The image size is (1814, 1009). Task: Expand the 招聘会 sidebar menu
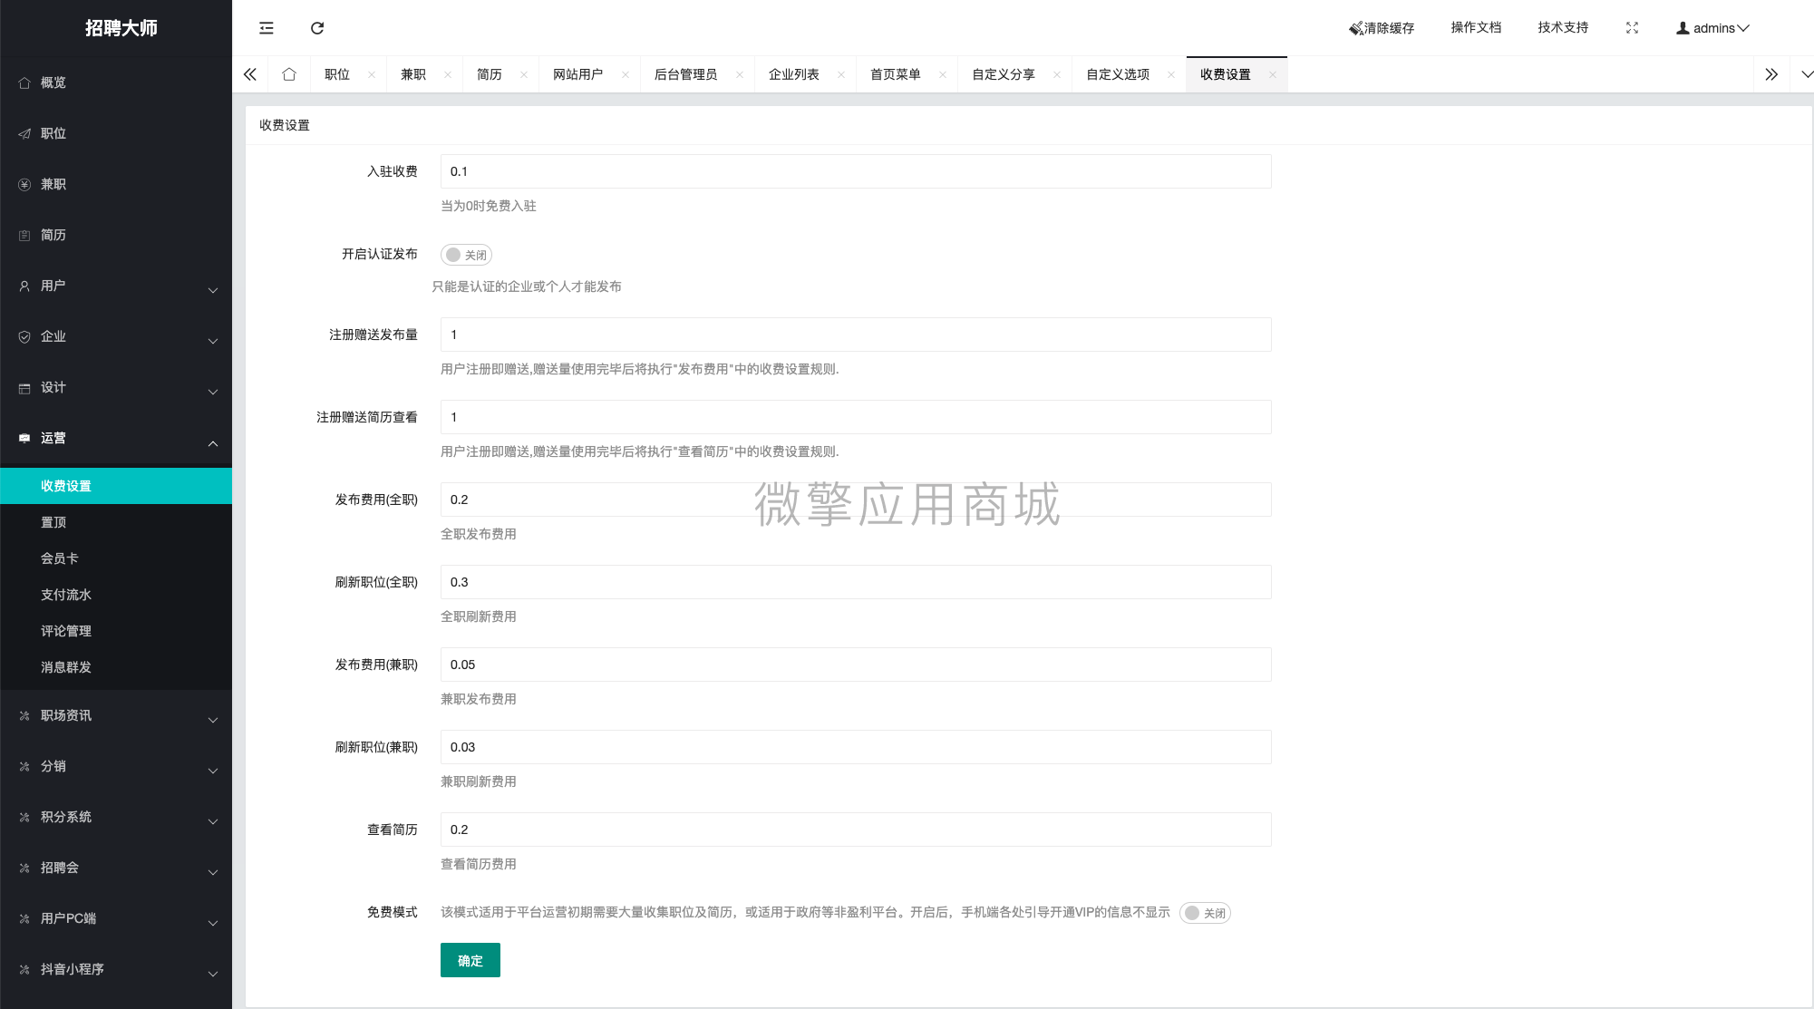[x=116, y=868]
